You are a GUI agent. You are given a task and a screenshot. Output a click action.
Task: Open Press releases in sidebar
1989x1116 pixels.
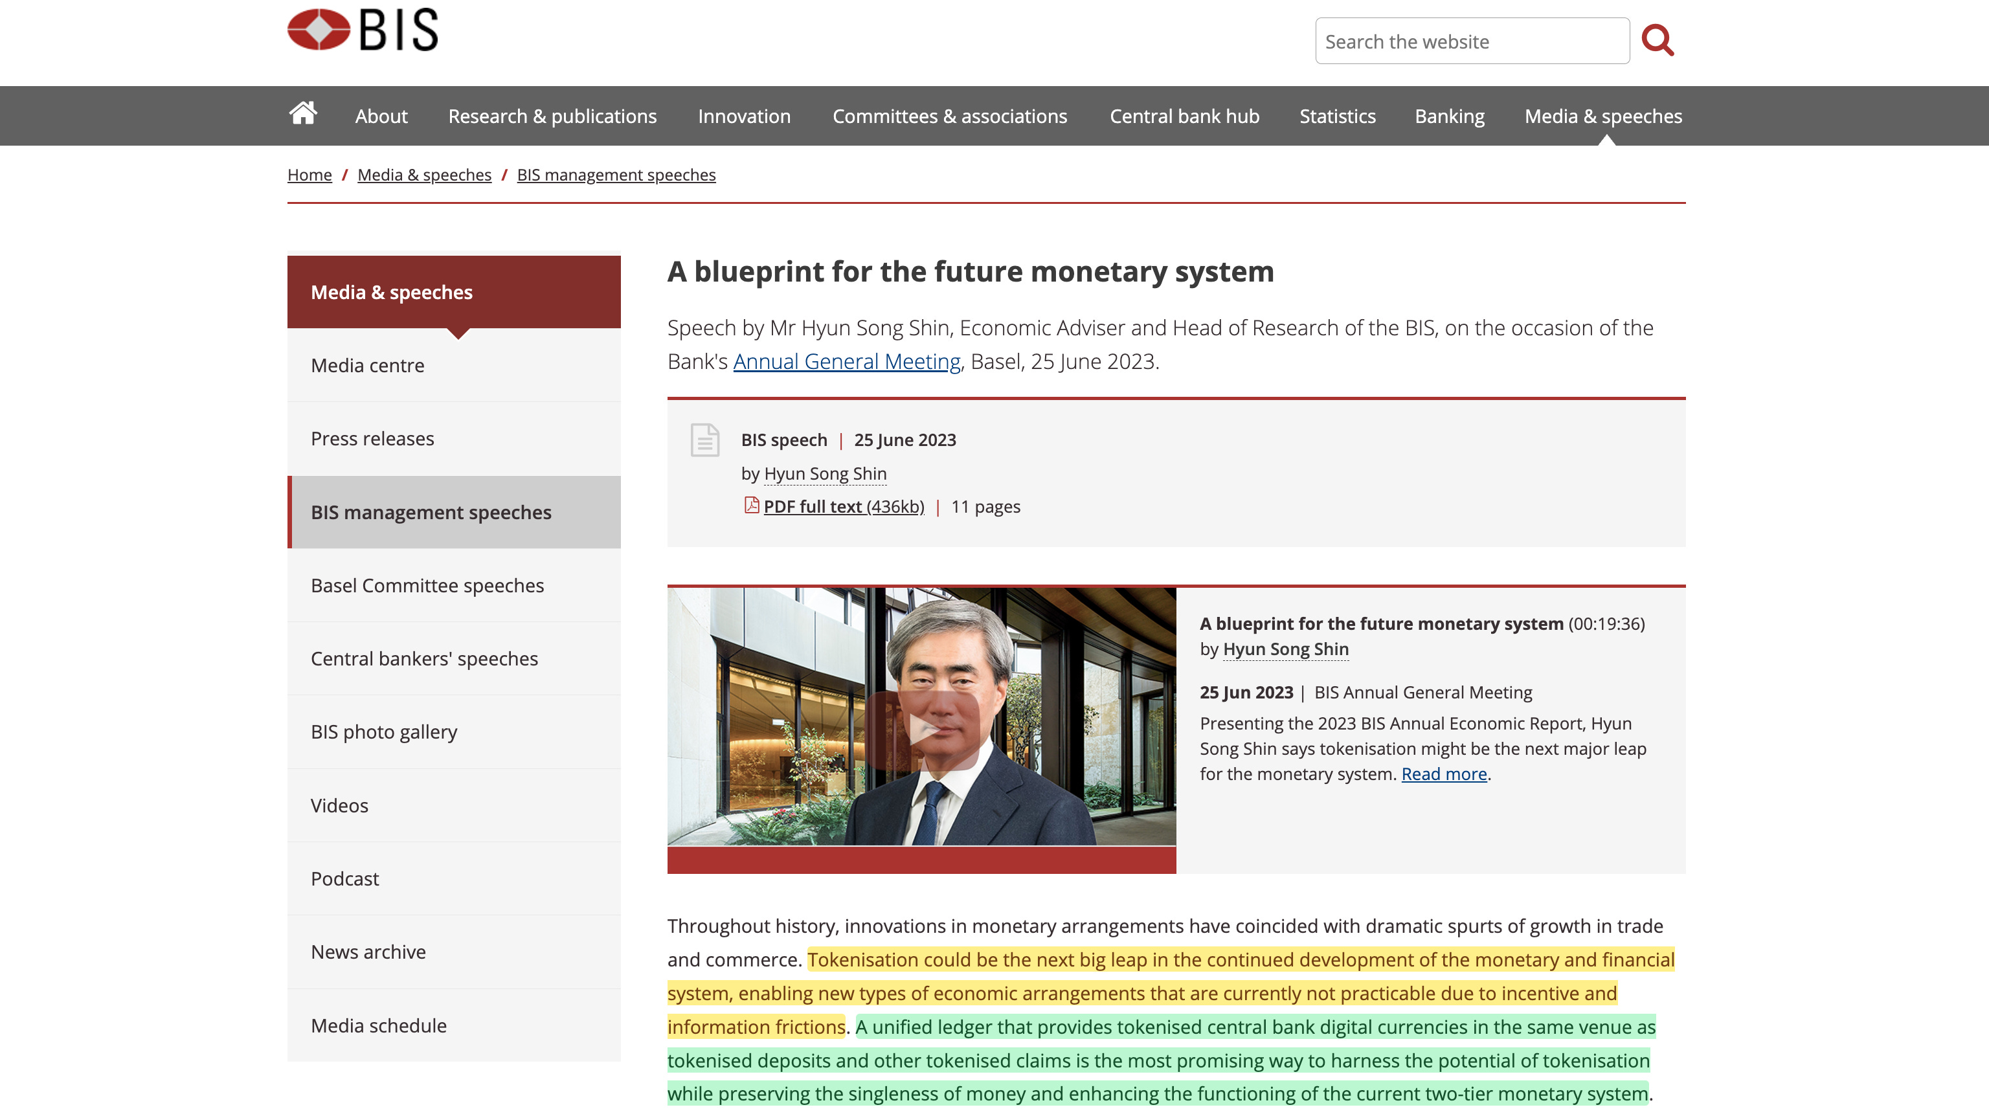tap(372, 438)
